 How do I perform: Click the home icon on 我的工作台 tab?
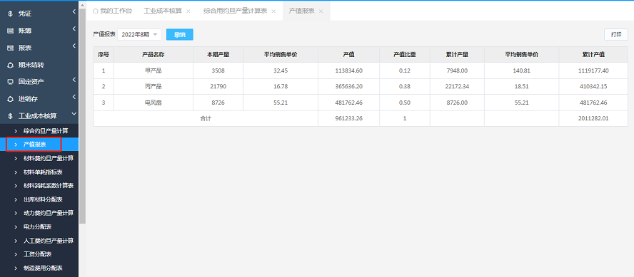(96, 11)
